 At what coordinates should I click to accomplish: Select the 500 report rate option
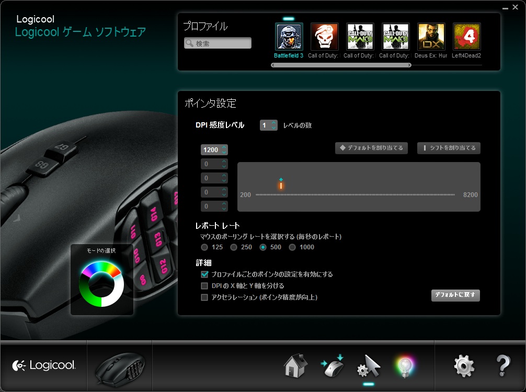click(x=263, y=247)
